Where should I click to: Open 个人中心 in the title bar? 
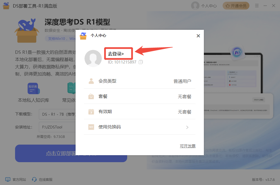coord(209,6)
